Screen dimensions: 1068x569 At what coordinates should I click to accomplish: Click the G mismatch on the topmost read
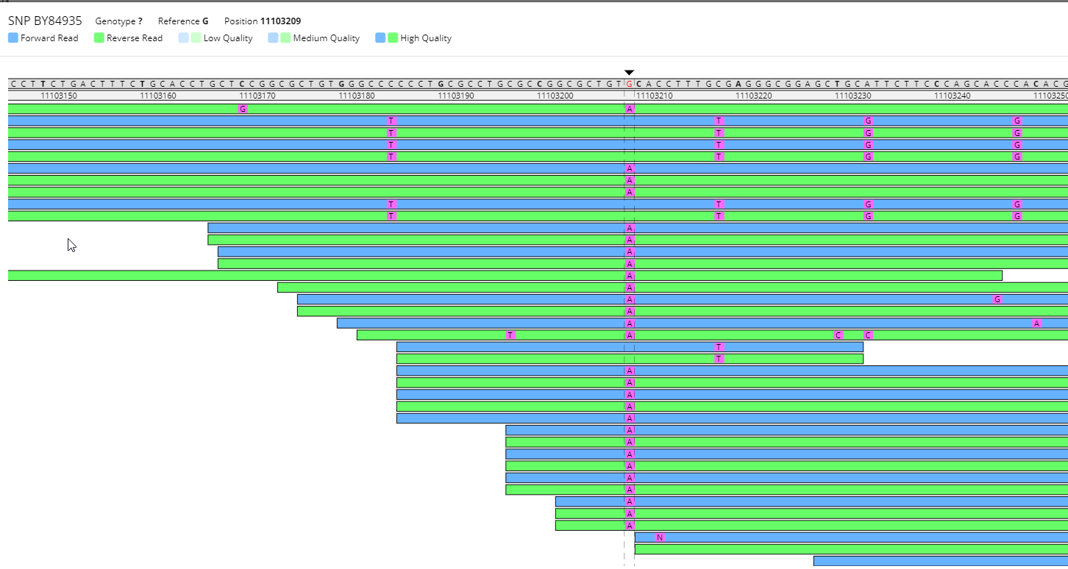tap(243, 109)
